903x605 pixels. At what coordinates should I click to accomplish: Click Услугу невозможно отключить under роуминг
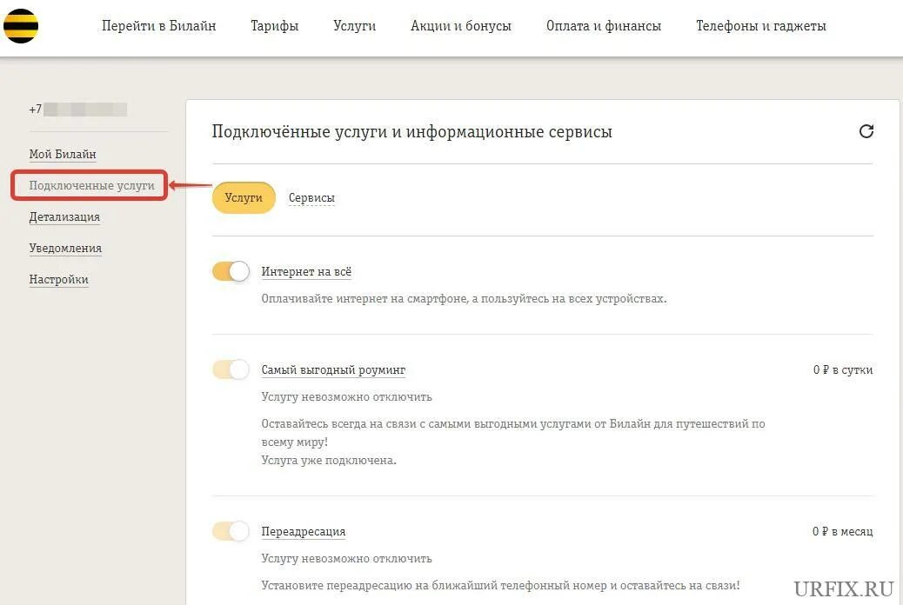click(x=347, y=397)
